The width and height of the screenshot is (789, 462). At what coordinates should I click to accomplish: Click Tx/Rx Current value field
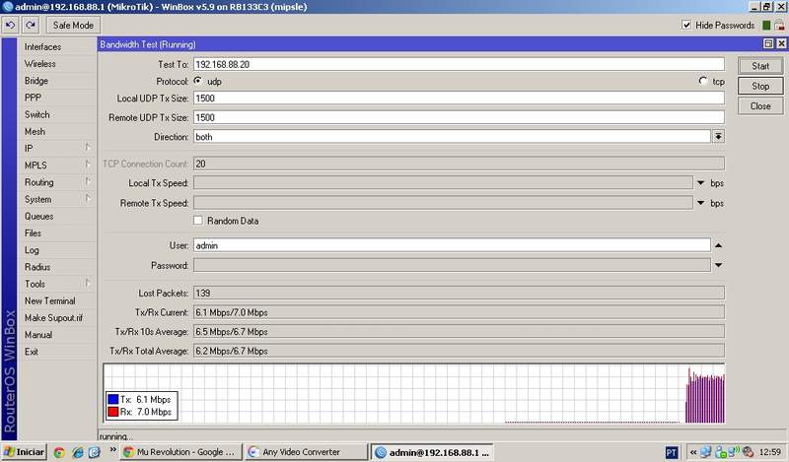(x=459, y=312)
